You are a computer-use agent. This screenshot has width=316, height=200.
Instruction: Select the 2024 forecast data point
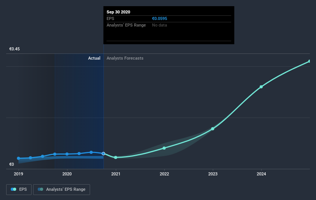(261, 87)
